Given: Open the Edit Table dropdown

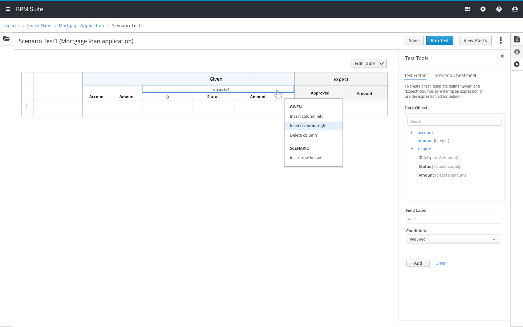Looking at the screenshot, I should click(x=369, y=64).
